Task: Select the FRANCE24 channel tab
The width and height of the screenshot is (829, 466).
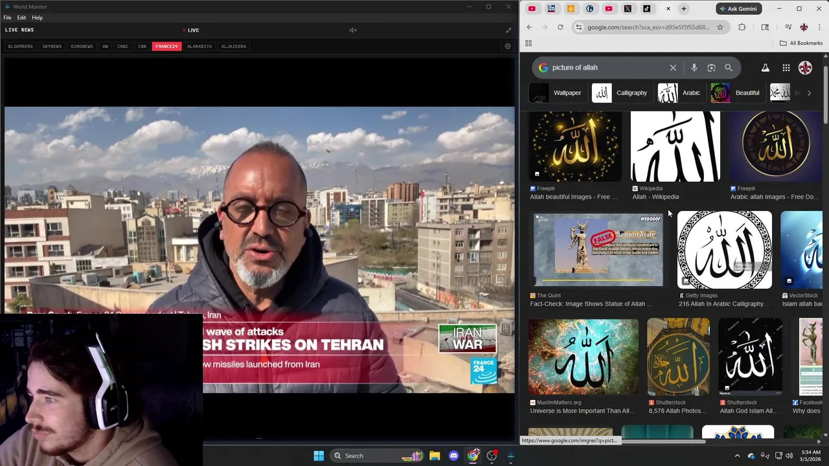Action: click(x=166, y=46)
